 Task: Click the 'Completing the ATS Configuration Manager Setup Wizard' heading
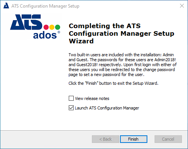coord(122,33)
